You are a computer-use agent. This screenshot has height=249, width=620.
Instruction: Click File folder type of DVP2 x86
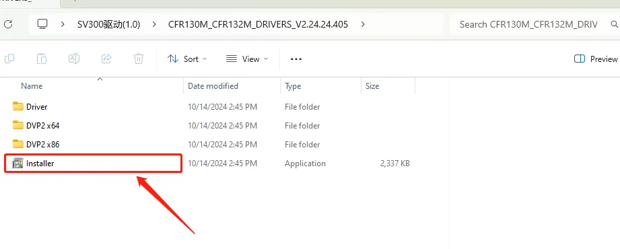point(302,145)
